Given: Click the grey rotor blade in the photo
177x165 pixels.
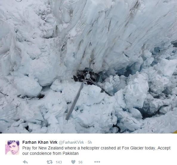Looking at the screenshot, I should [x=75, y=100].
